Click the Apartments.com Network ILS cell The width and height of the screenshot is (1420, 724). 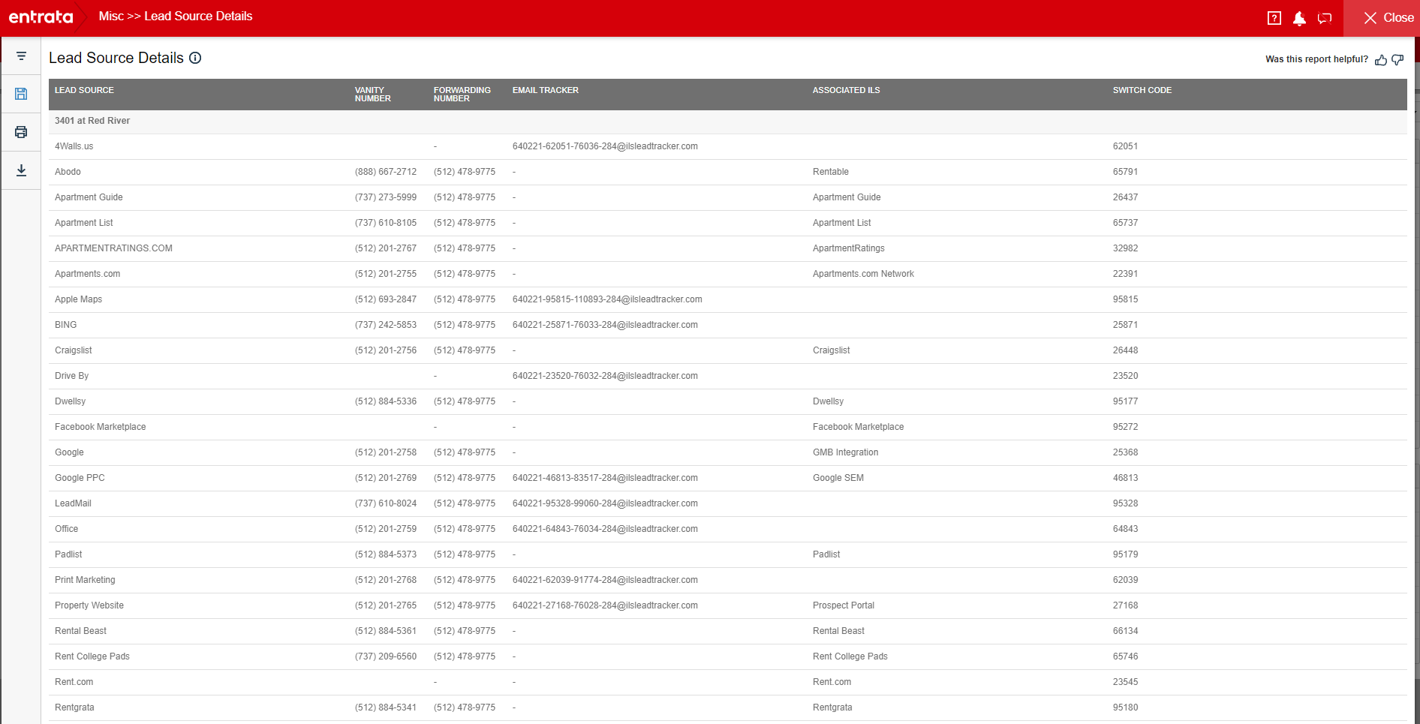tap(863, 274)
